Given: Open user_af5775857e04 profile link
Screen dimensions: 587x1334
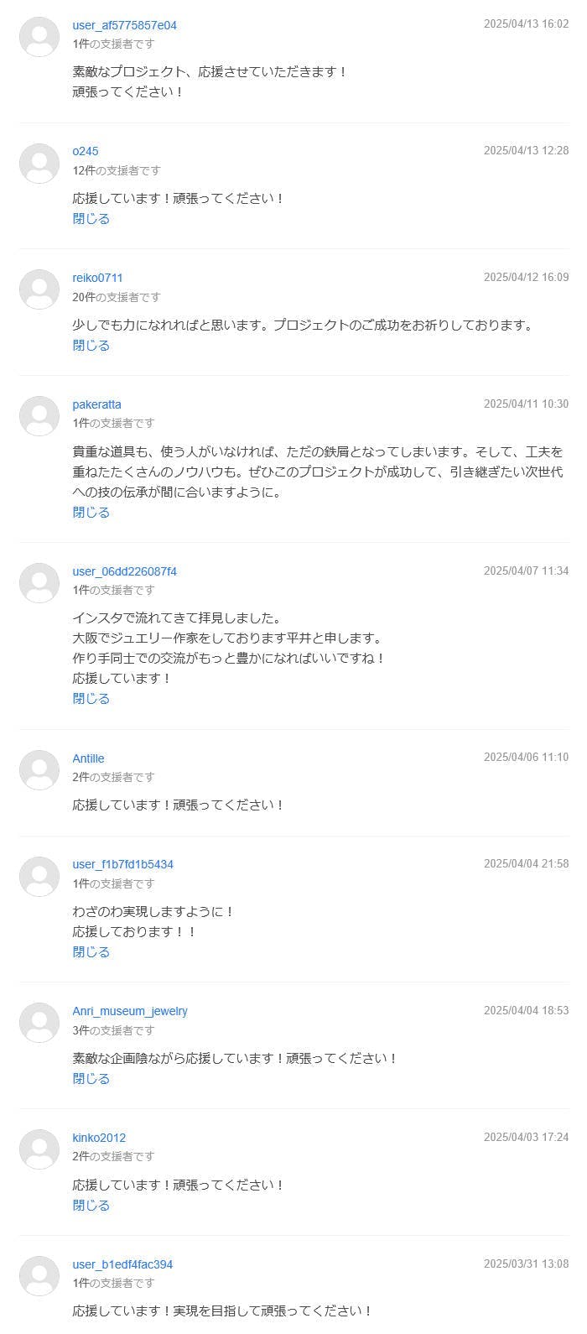Looking at the screenshot, I should (x=124, y=25).
